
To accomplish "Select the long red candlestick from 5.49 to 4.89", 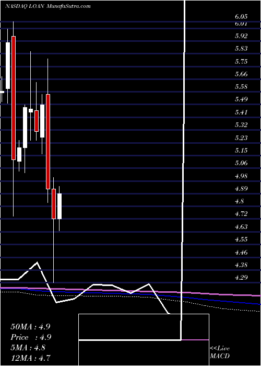I will (x=48, y=142).
